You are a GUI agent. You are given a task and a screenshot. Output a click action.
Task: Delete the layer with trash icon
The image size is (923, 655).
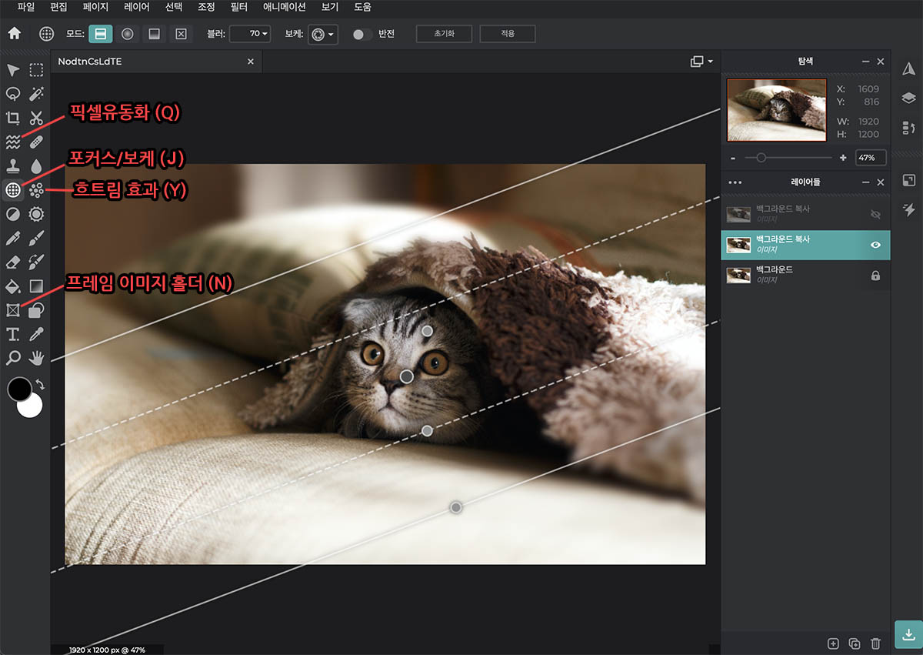click(875, 643)
